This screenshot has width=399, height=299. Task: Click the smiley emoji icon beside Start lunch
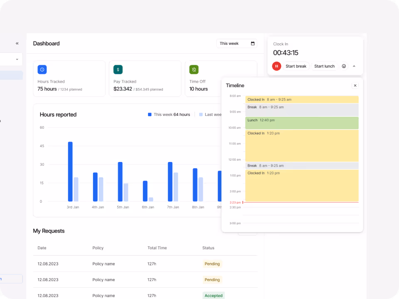344,66
